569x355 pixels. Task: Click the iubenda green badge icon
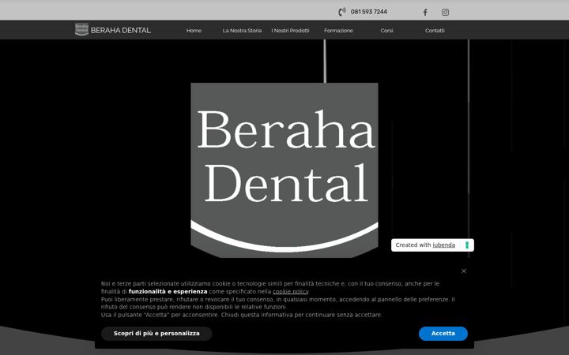coord(467,245)
